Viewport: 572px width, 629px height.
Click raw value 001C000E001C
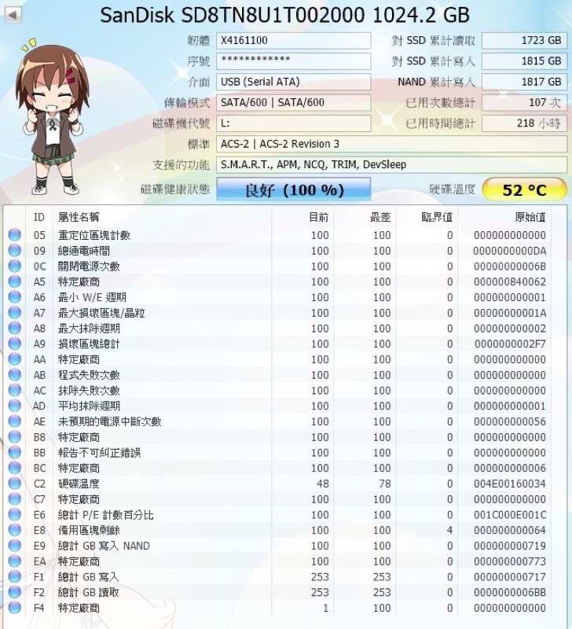click(509, 515)
